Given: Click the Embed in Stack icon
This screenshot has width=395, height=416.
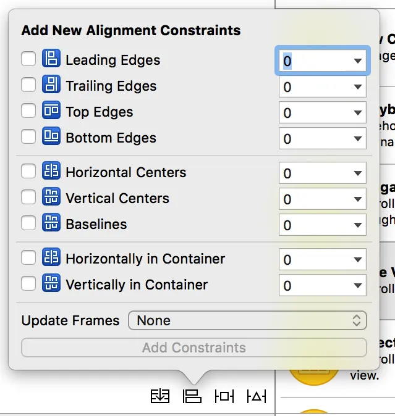Looking at the screenshot, I should [160, 396].
